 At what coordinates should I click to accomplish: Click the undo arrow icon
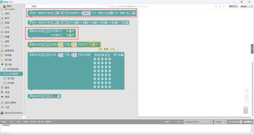pos(216,6)
